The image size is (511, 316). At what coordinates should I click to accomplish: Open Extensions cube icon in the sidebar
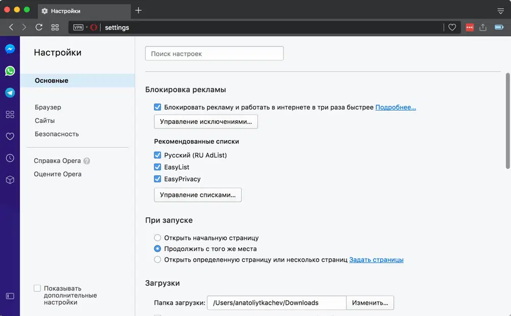(10, 180)
